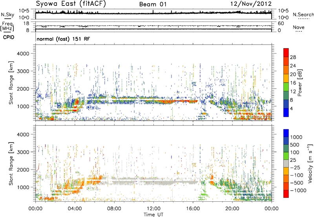Click the 'Velocity [m s-1]' color bar label

click(310, 163)
